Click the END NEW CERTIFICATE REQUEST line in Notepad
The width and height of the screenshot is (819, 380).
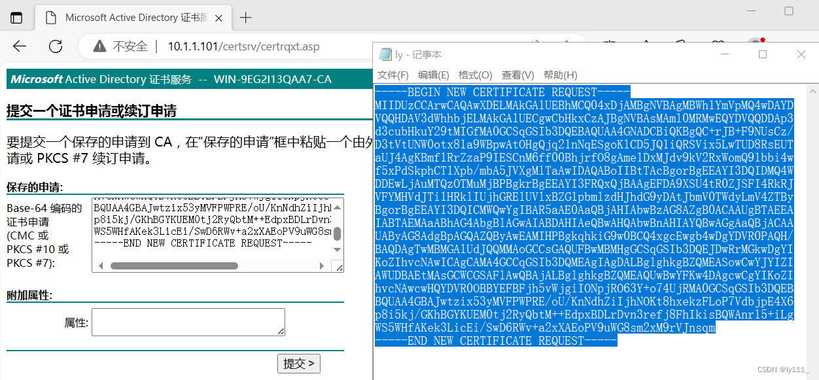pos(496,341)
